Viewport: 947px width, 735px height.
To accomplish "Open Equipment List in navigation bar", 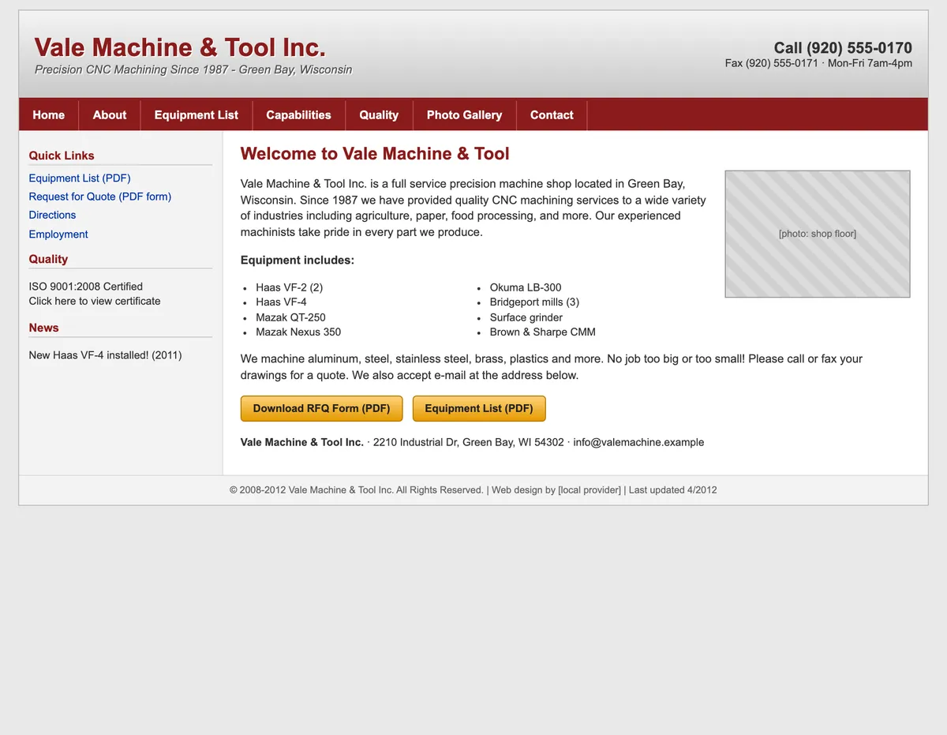I will click(197, 115).
